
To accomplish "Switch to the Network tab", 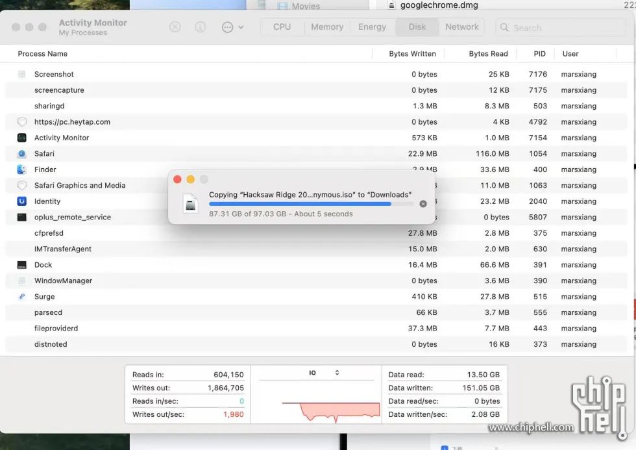I will coord(462,27).
